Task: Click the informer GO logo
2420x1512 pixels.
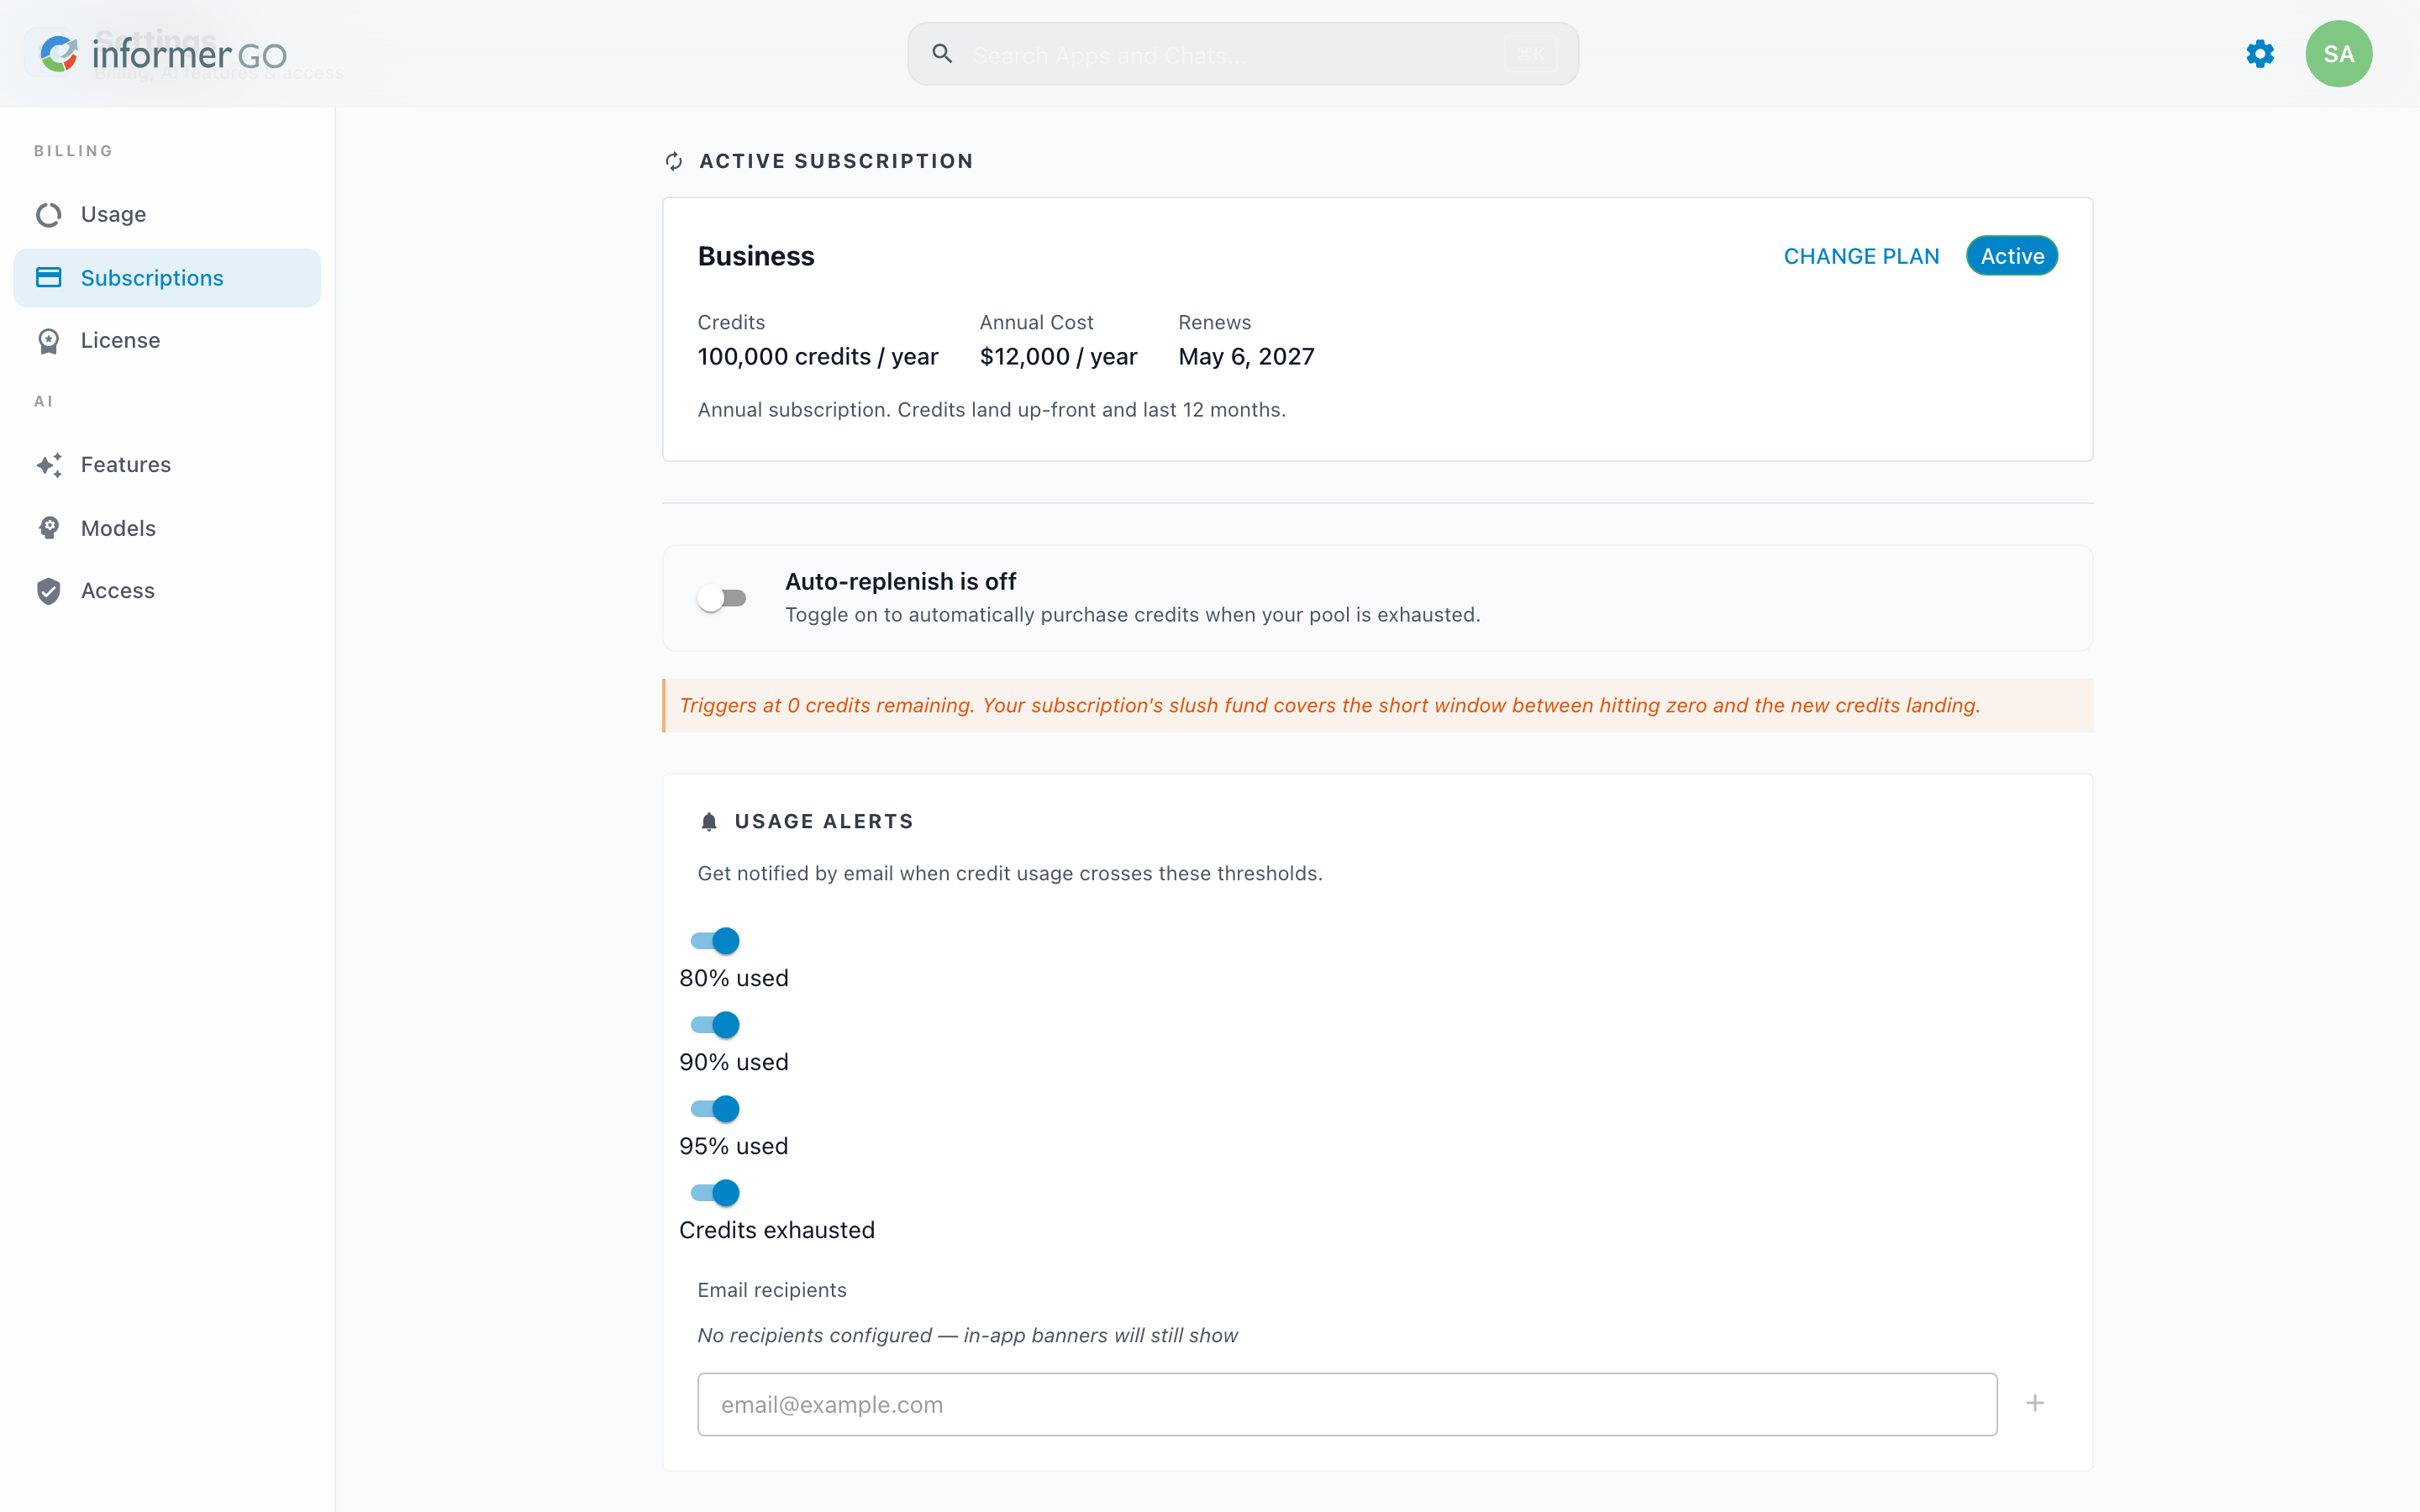Action: 163,54
